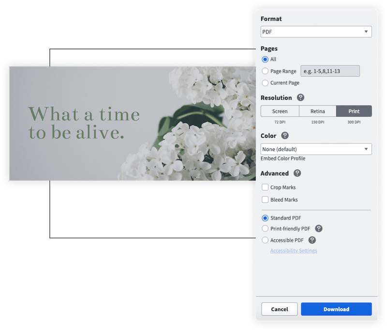Click the page range input field
This screenshot has width=387, height=330.
pyautogui.click(x=330, y=71)
